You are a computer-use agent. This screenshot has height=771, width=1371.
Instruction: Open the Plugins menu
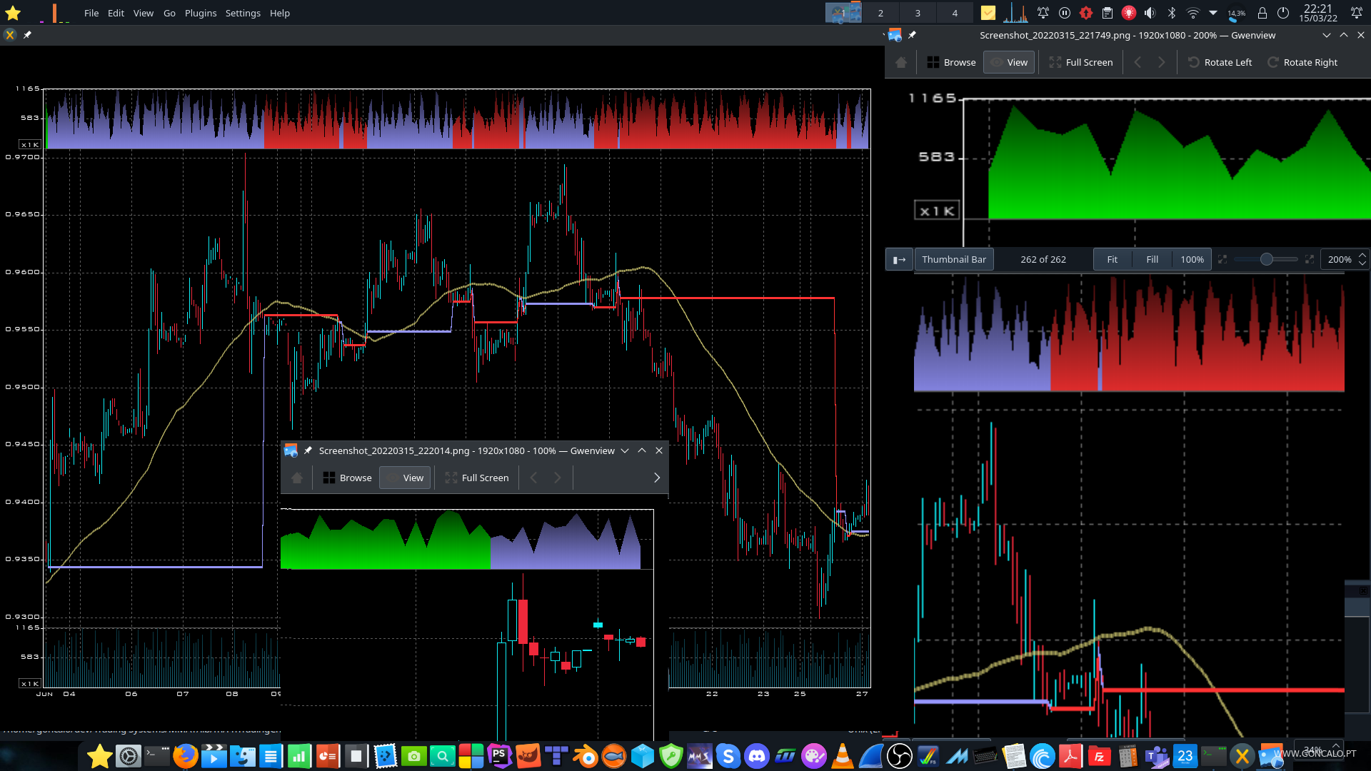(201, 13)
